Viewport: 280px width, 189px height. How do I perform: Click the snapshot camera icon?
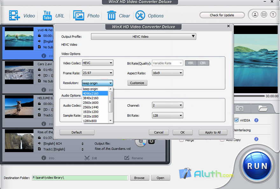(x=240, y=108)
